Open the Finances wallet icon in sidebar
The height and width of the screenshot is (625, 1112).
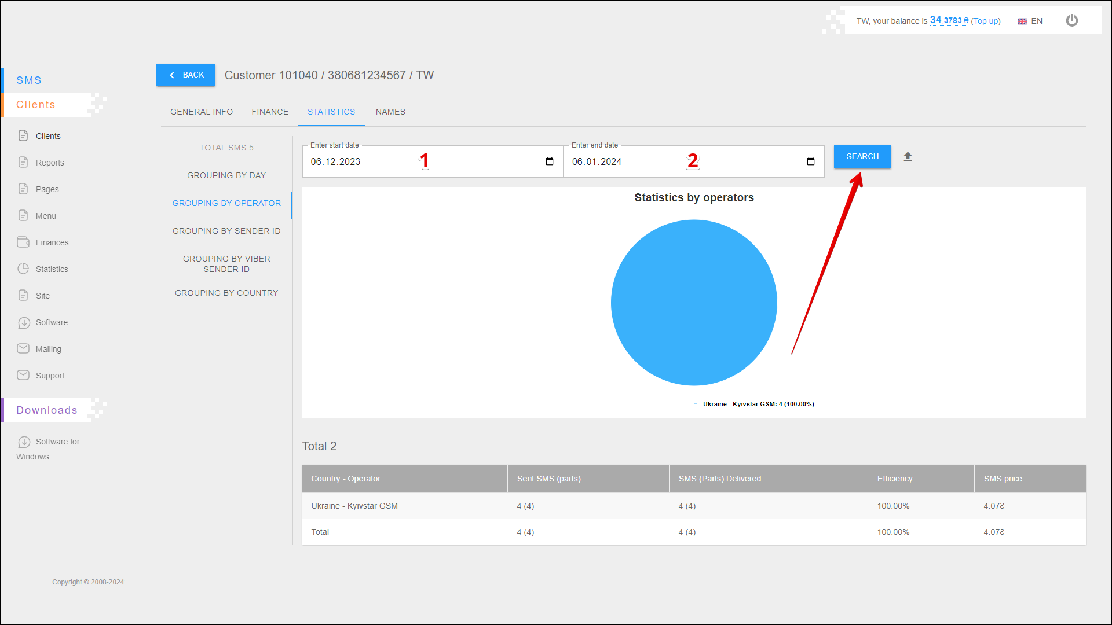pos(23,242)
